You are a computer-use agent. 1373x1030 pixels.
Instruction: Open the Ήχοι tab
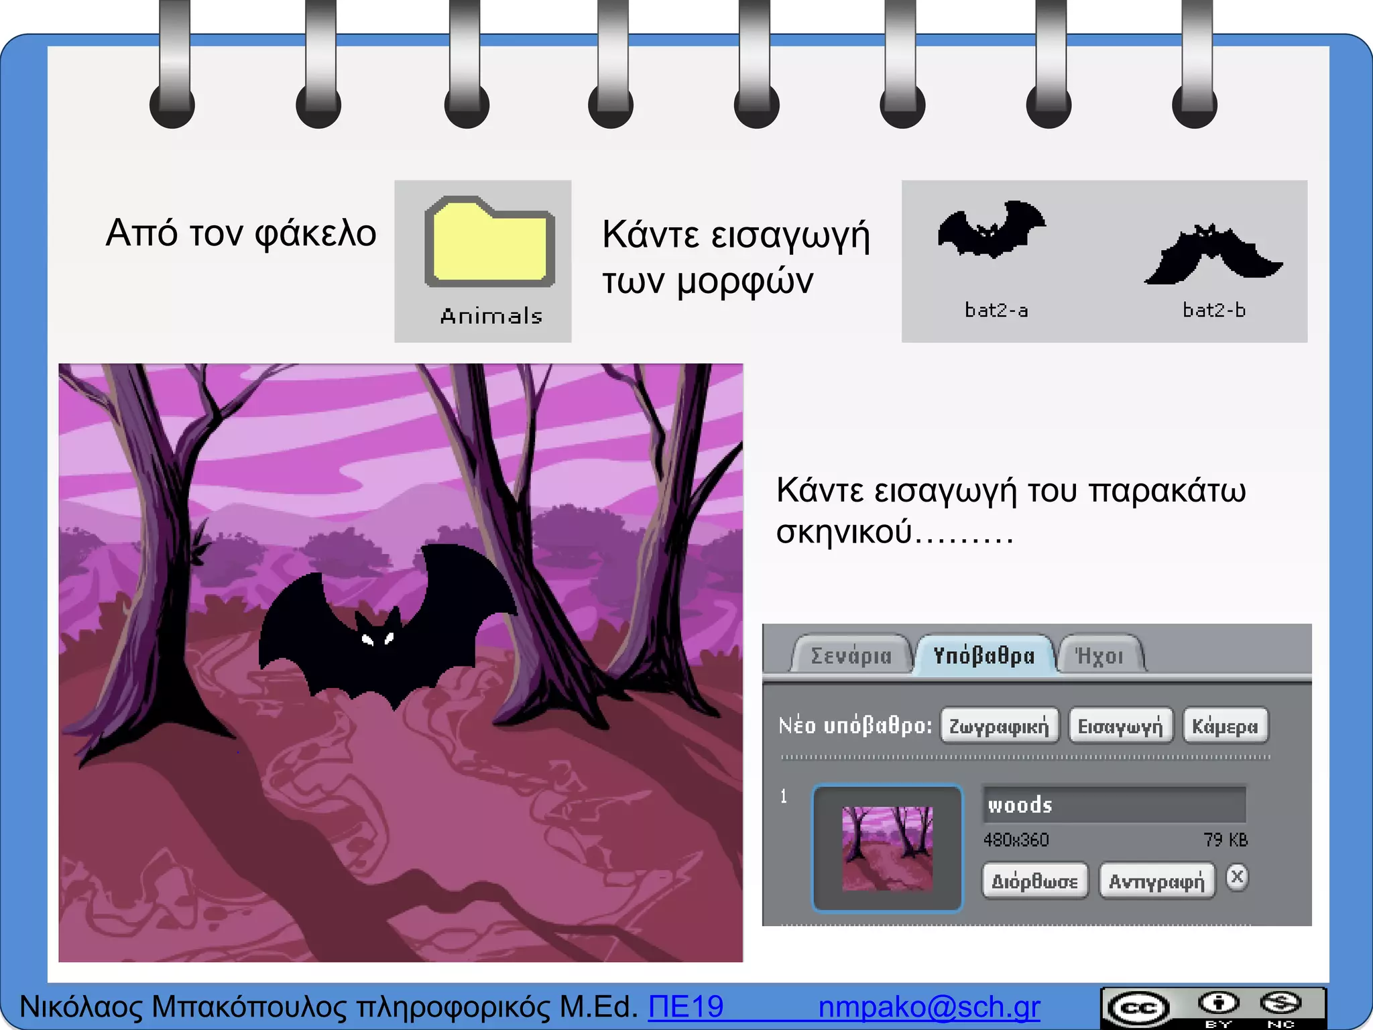pyautogui.click(x=1099, y=655)
